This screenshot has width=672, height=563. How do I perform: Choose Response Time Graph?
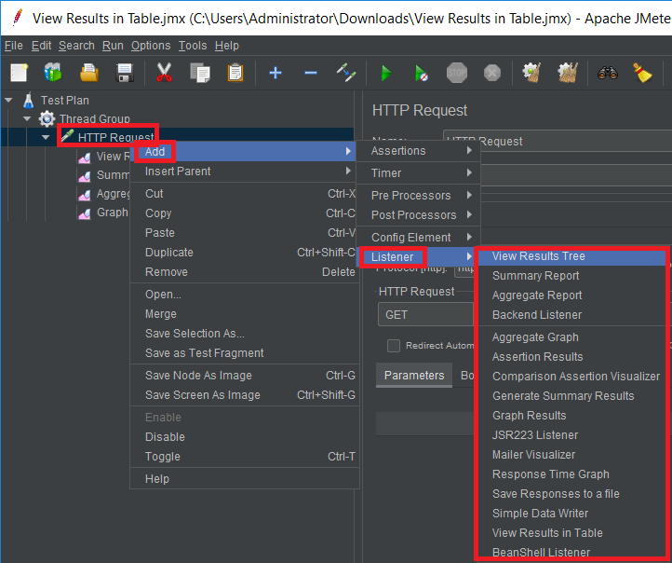click(571, 474)
